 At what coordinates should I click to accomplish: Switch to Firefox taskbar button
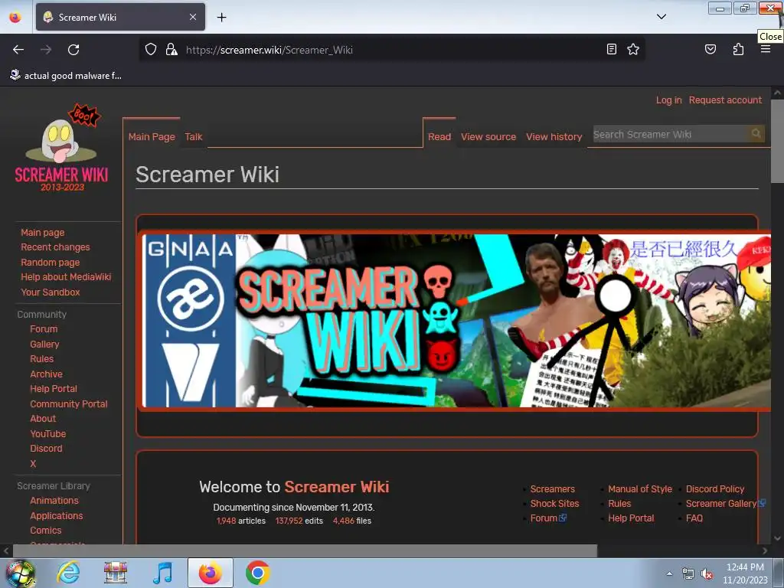[211, 573]
